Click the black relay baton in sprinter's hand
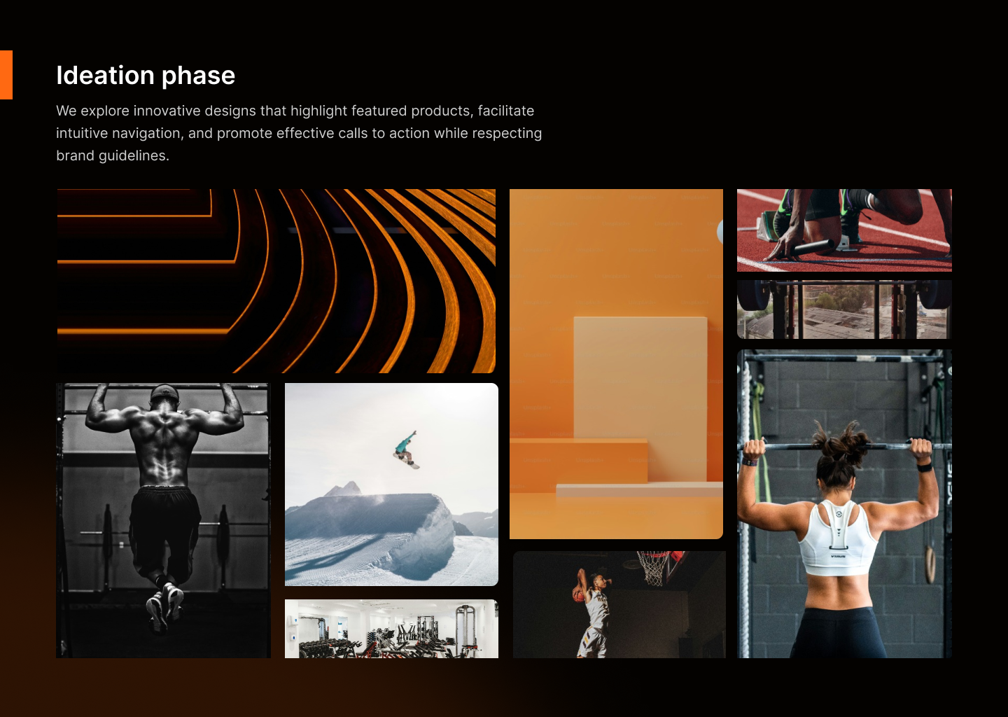Viewport: 1008px width, 717px height. click(x=812, y=247)
